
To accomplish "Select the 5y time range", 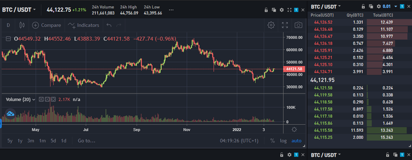I will (x=10, y=141).
